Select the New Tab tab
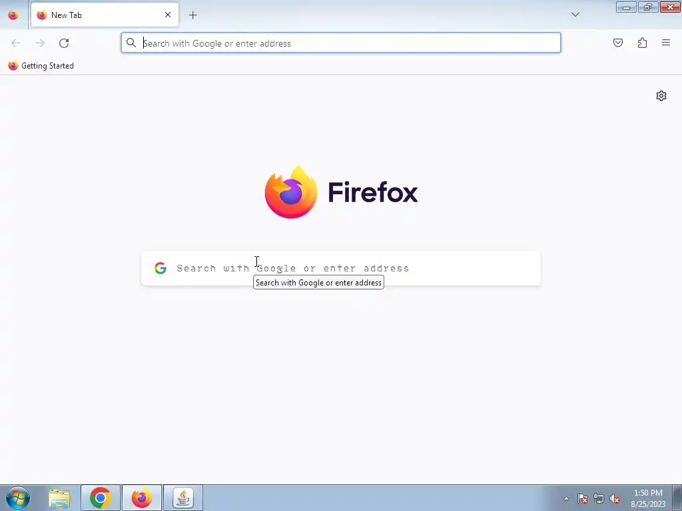 point(105,15)
